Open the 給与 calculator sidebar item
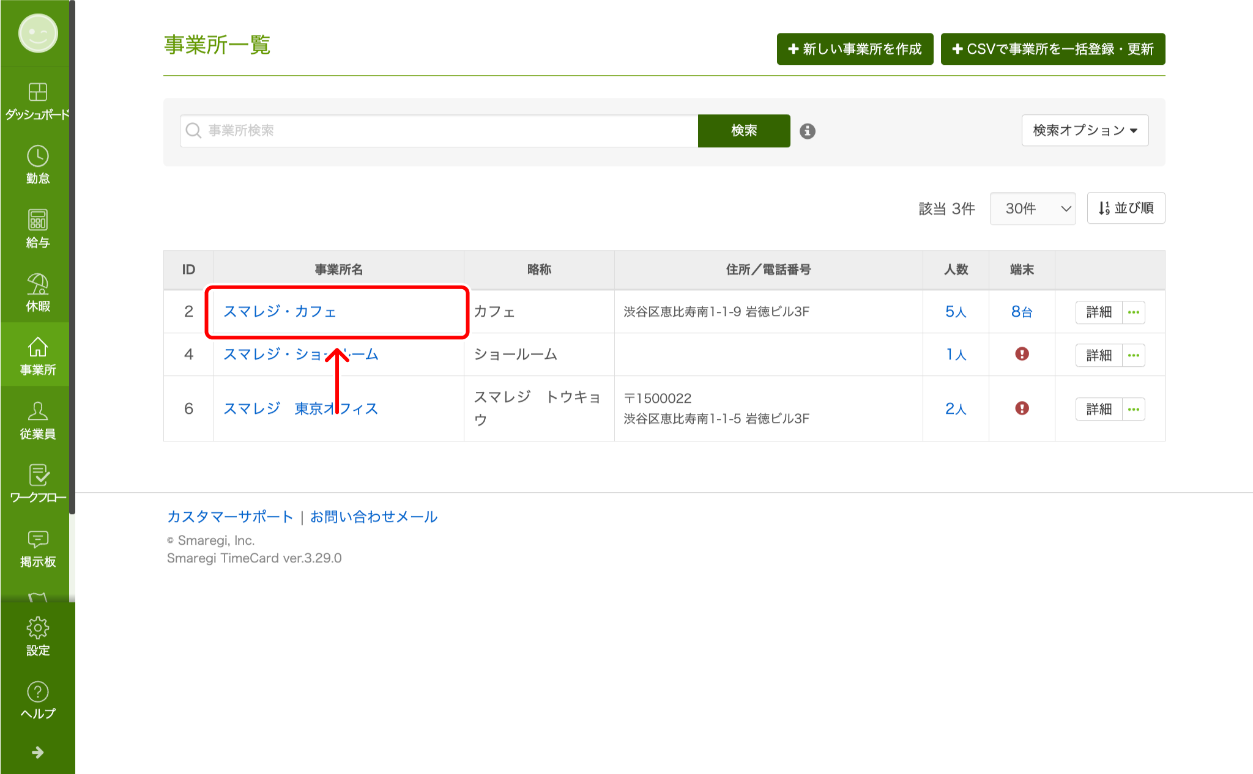The width and height of the screenshot is (1253, 774). 38,229
